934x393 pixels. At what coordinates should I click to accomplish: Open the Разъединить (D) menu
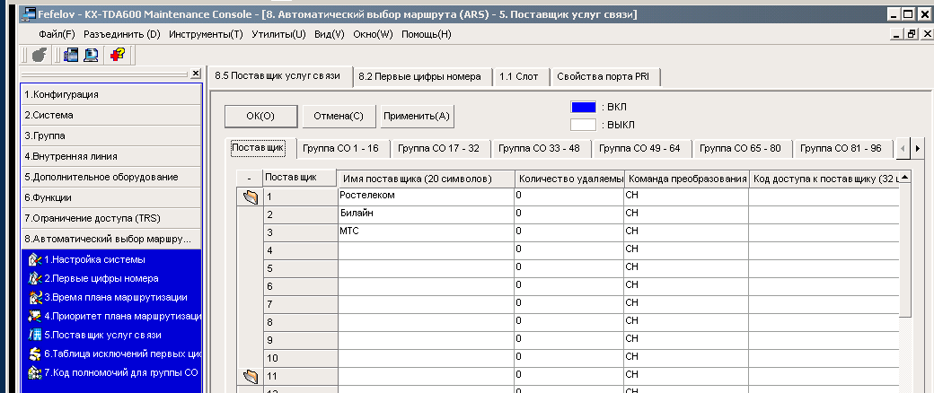[122, 34]
